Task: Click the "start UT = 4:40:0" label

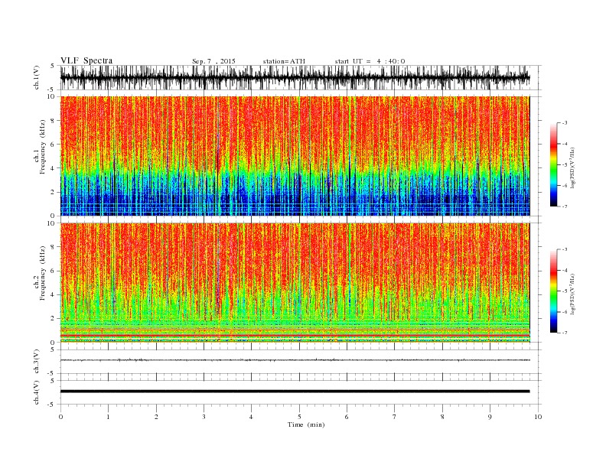Action: click(370, 61)
